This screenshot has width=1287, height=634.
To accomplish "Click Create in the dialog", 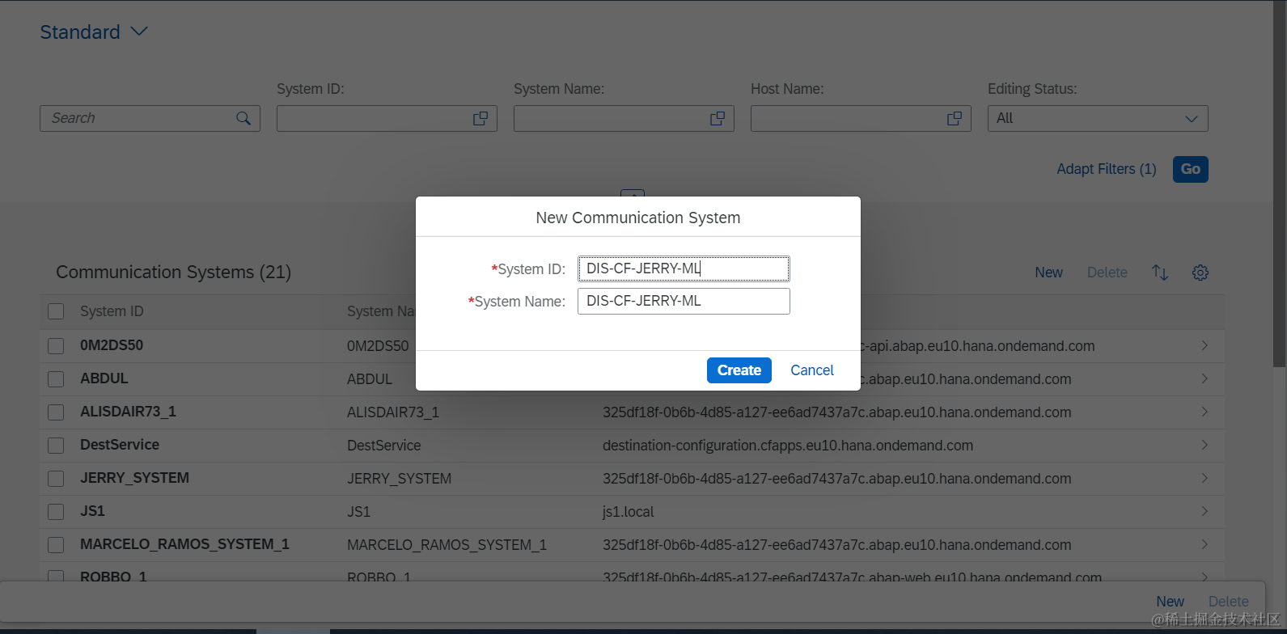I will coord(739,370).
